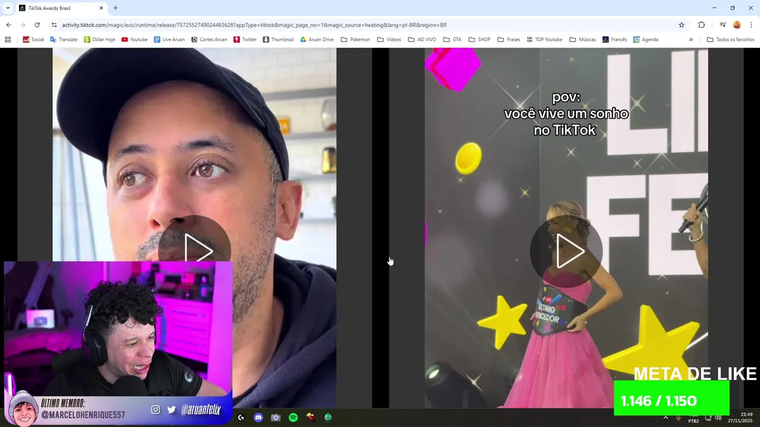Open the red character taskbar app

click(x=311, y=418)
